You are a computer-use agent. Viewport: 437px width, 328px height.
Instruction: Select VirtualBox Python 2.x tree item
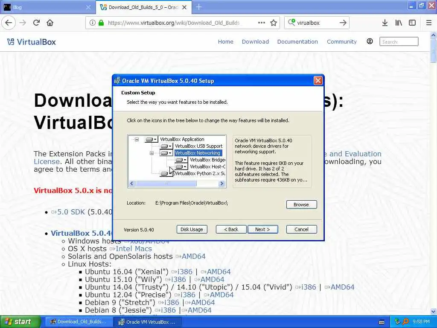(x=200, y=173)
